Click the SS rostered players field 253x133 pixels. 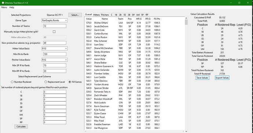55,103
